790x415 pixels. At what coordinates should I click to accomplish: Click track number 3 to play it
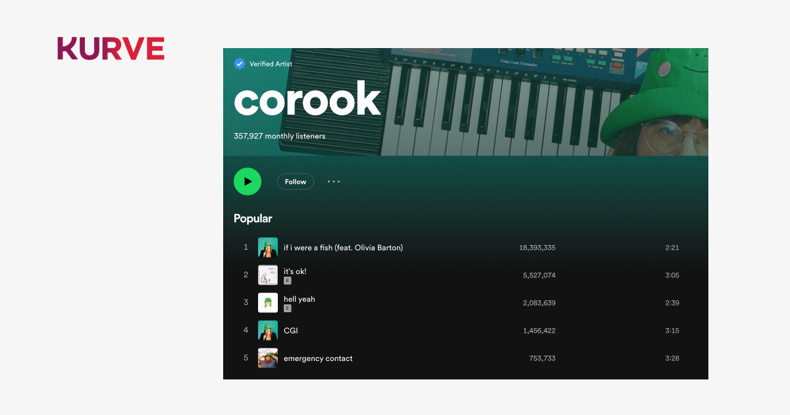point(246,302)
